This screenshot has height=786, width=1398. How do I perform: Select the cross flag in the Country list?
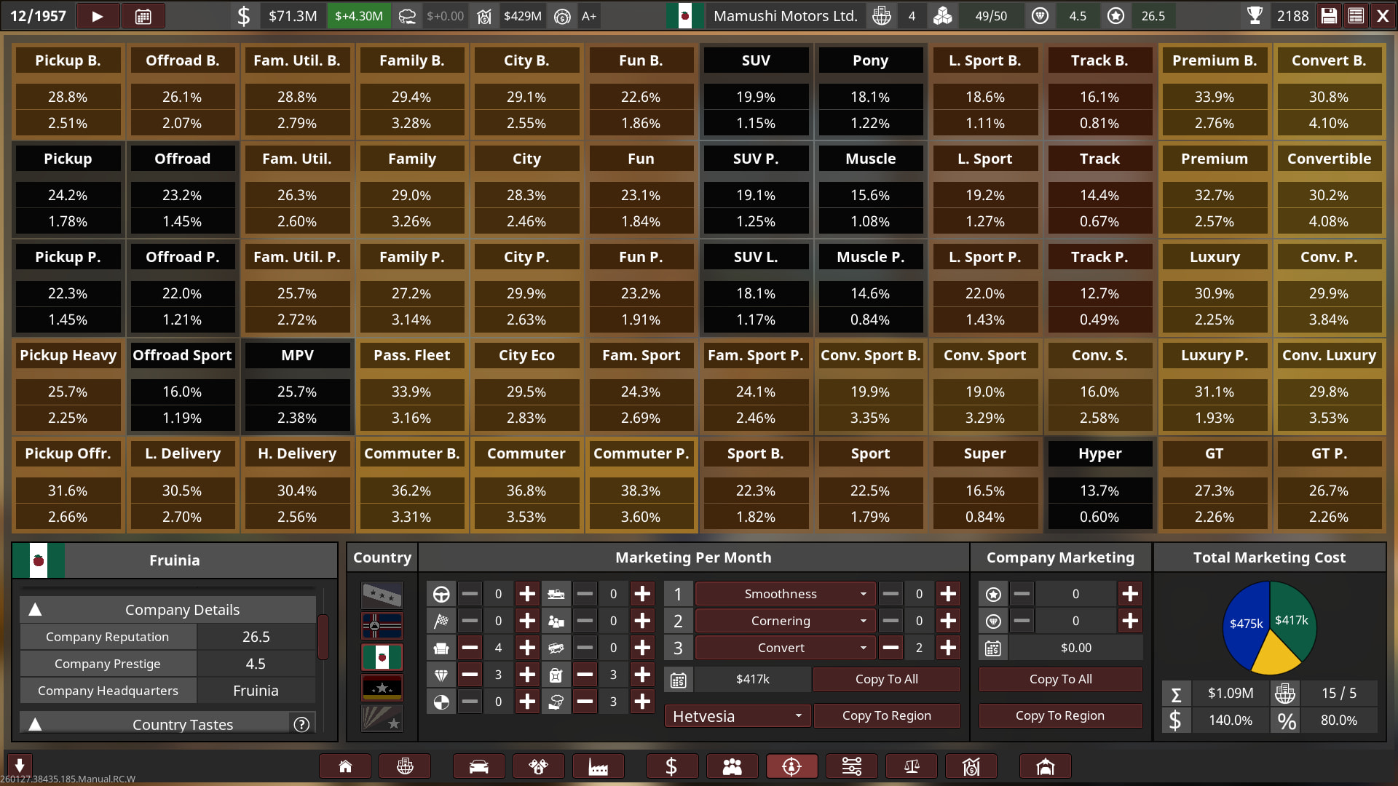(382, 626)
